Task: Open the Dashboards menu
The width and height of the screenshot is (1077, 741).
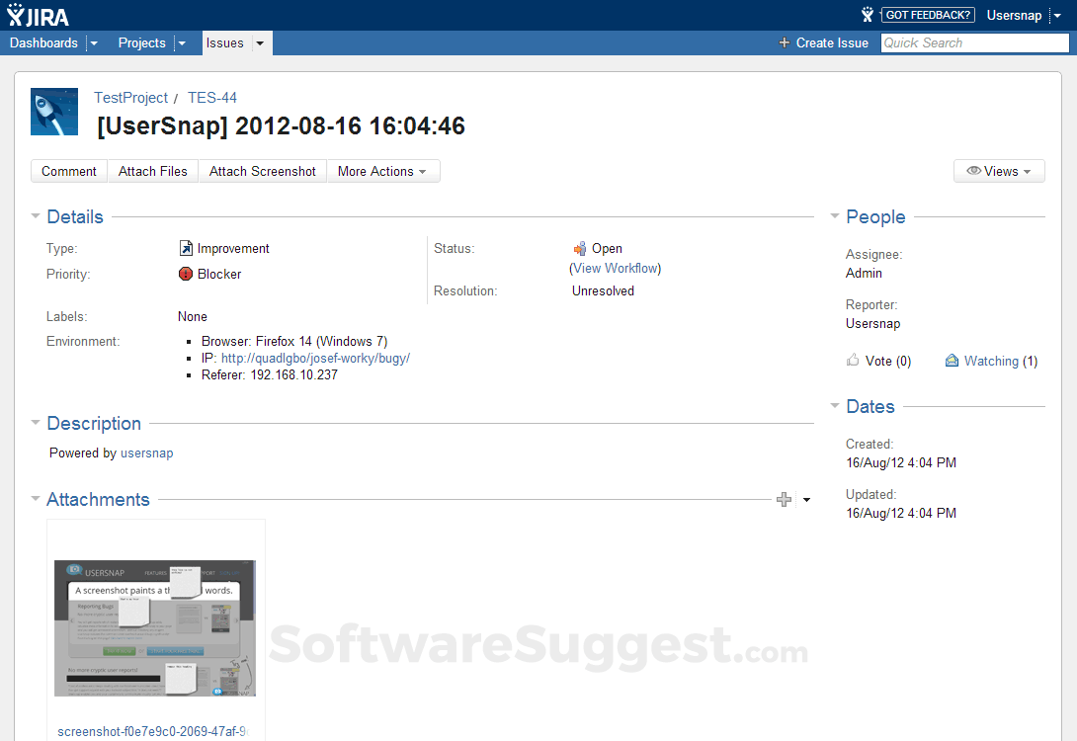Action: coord(43,42)
